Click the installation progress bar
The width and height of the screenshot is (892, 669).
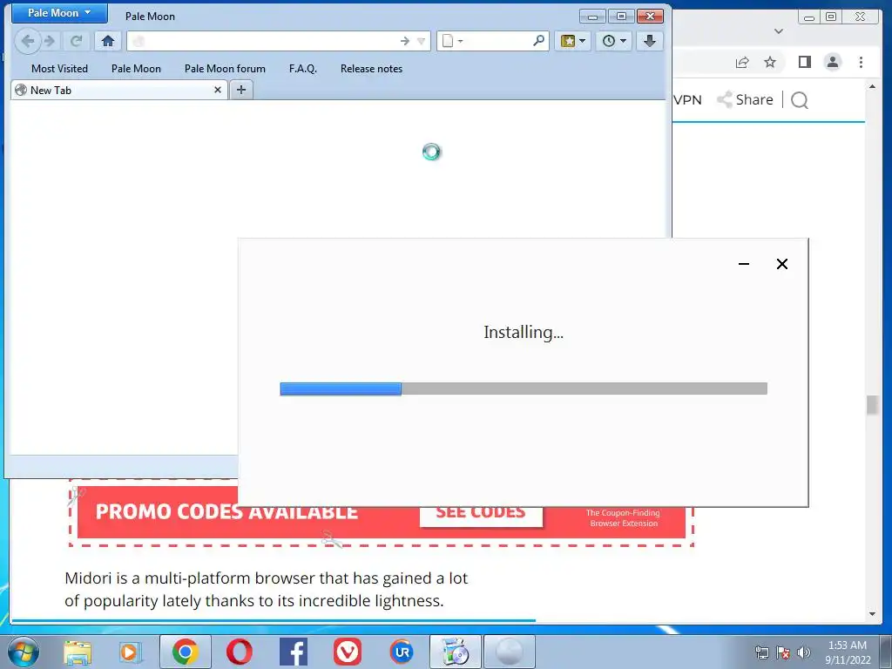pos(524,389)
